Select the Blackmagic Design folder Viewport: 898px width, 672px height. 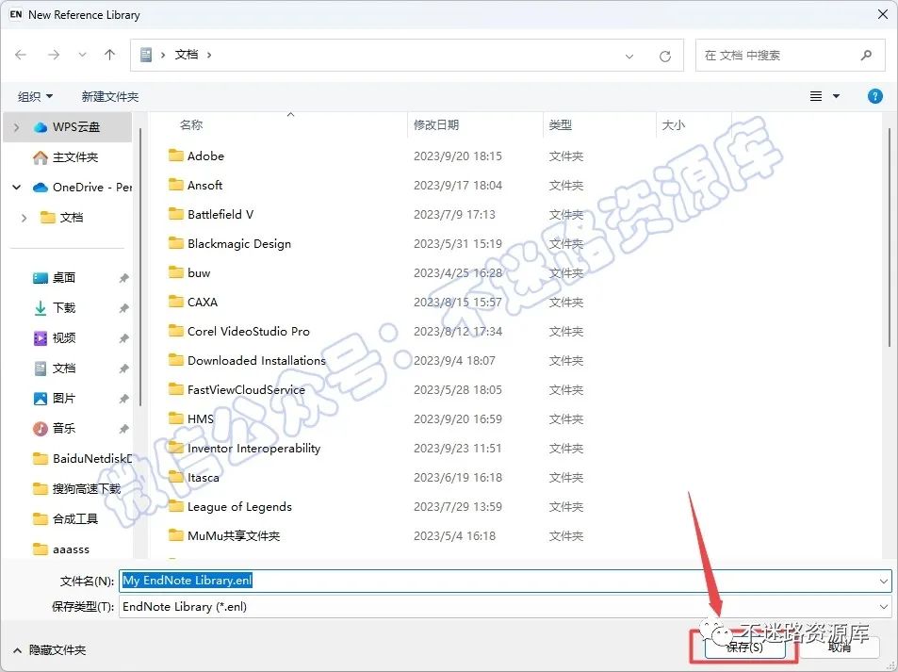(x=230, y=243)
